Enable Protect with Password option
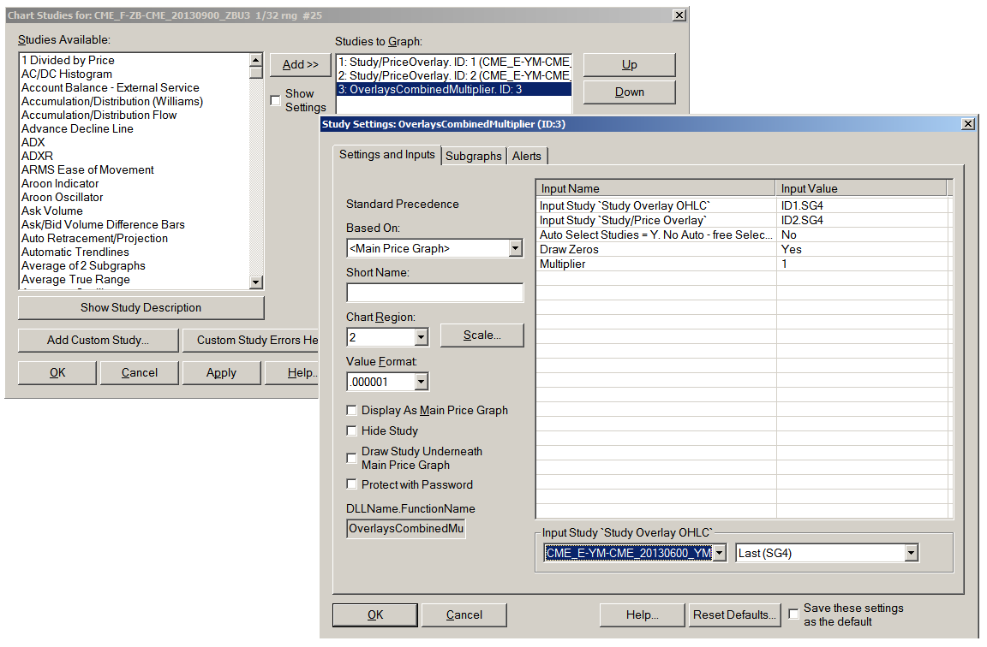Viewport: 987px width, 647px height. tap(351, 485)
